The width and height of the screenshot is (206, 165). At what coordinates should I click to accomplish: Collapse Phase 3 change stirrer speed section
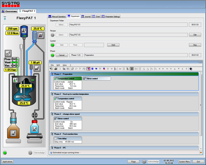coord(52,114)
